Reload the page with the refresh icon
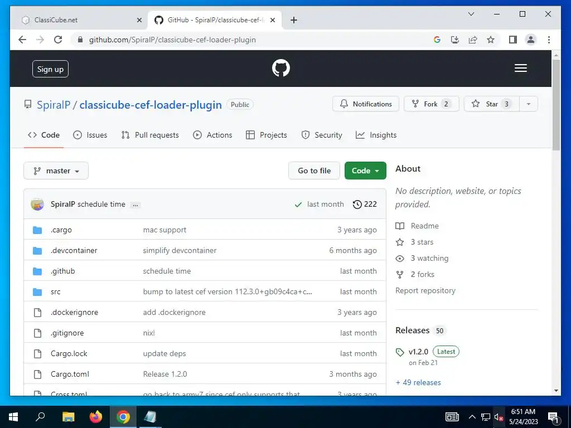Viewport: 571px width, 428px height. point(58,40)
